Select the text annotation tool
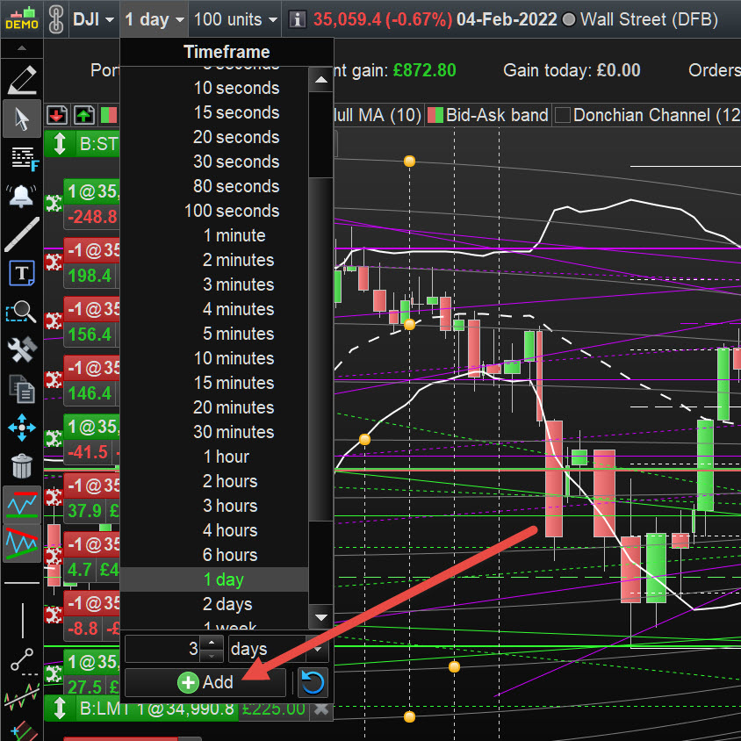 22,273
